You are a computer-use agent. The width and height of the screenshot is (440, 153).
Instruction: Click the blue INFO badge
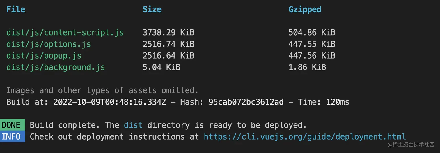pyautogui.click(x=13, y=136)
